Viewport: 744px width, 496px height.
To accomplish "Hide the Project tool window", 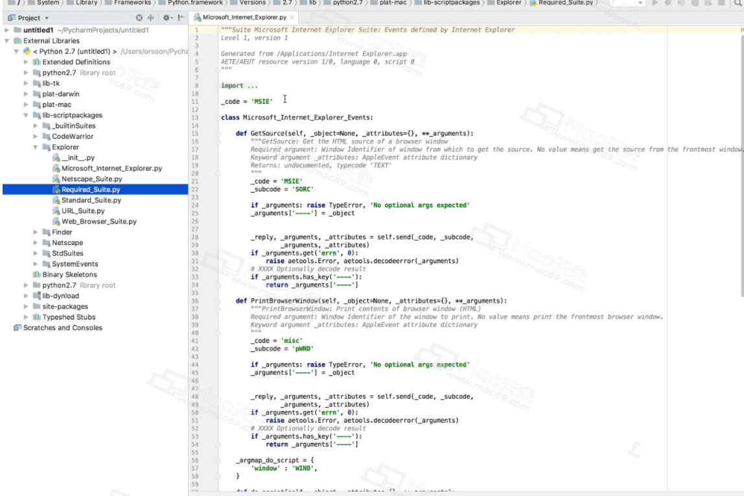I will click(x=181, y=18).
